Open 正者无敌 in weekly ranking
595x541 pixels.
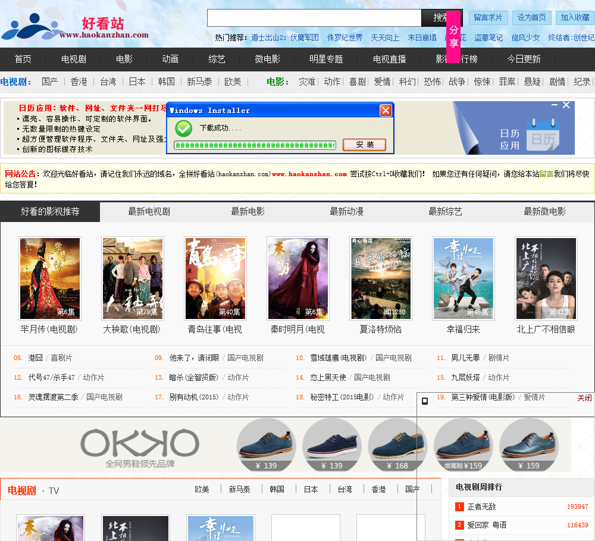[x=481, y=507]
